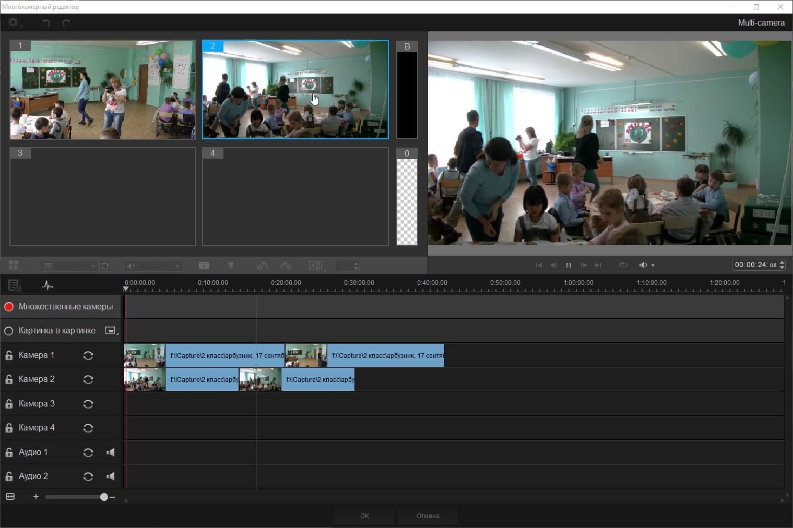This screenshot has height=528, width=793.
Task: Click the redo arrow icon
Action: pyautogui.click(x=66, y=23)
